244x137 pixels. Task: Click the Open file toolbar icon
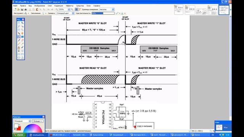click(18, 10)
